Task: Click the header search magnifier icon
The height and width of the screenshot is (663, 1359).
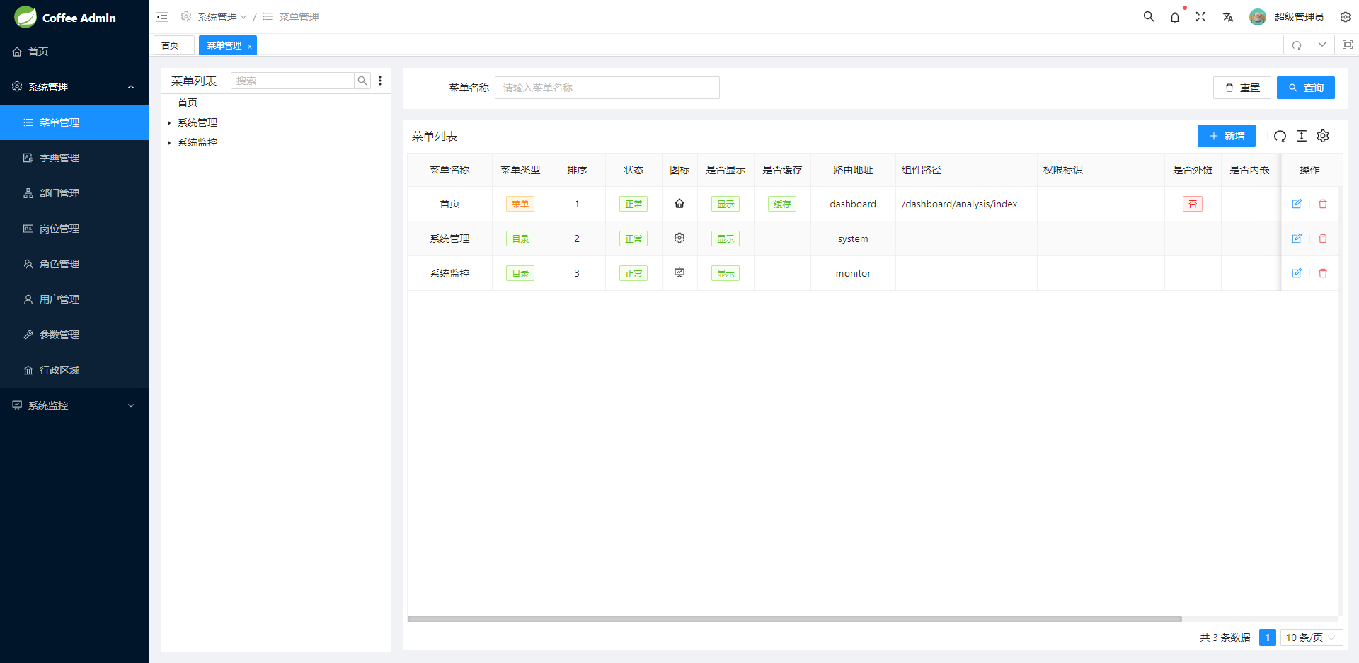Action: tap(1149, 17)
